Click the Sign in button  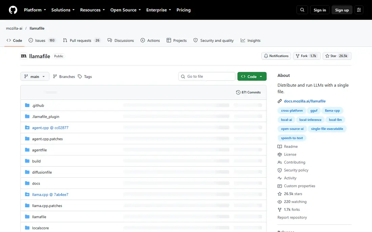point(320,10)
